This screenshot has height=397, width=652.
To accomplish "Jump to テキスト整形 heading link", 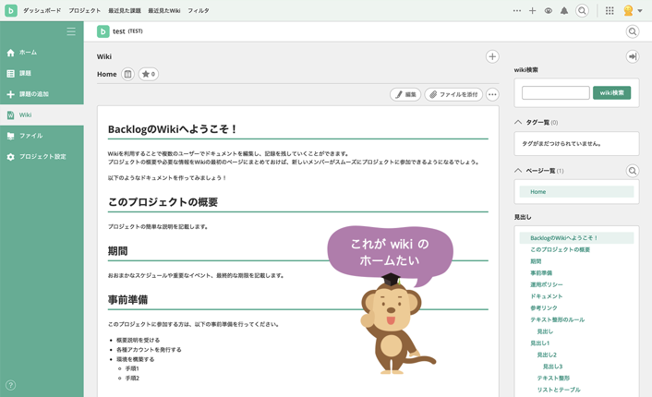I will coord(553,378).
